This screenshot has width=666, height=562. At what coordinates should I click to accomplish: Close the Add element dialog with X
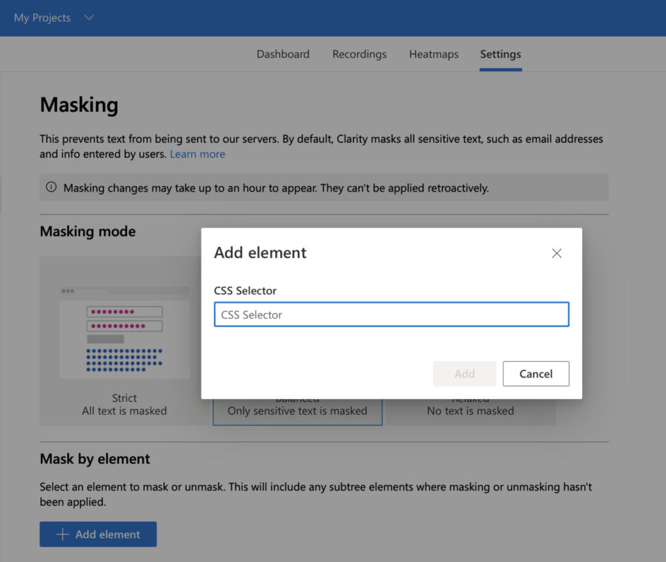point(556,253)
